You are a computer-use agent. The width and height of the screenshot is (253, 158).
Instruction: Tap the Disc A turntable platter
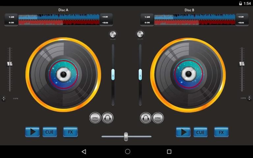point(63,74)
